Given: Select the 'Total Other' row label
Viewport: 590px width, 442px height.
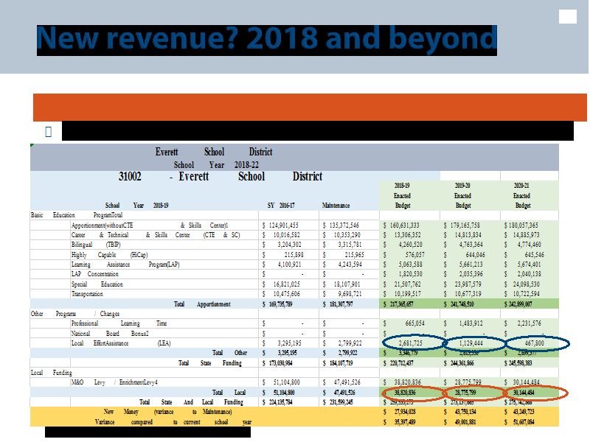Looking at the screenshot, I should pos(229,353).
